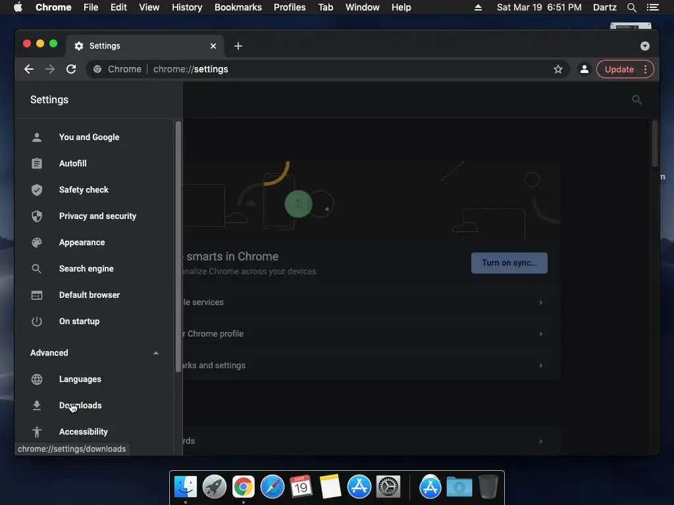Expand the Chrome profile row arrow
This screenshot has height=505, width=674.
(x=541, y=333)
